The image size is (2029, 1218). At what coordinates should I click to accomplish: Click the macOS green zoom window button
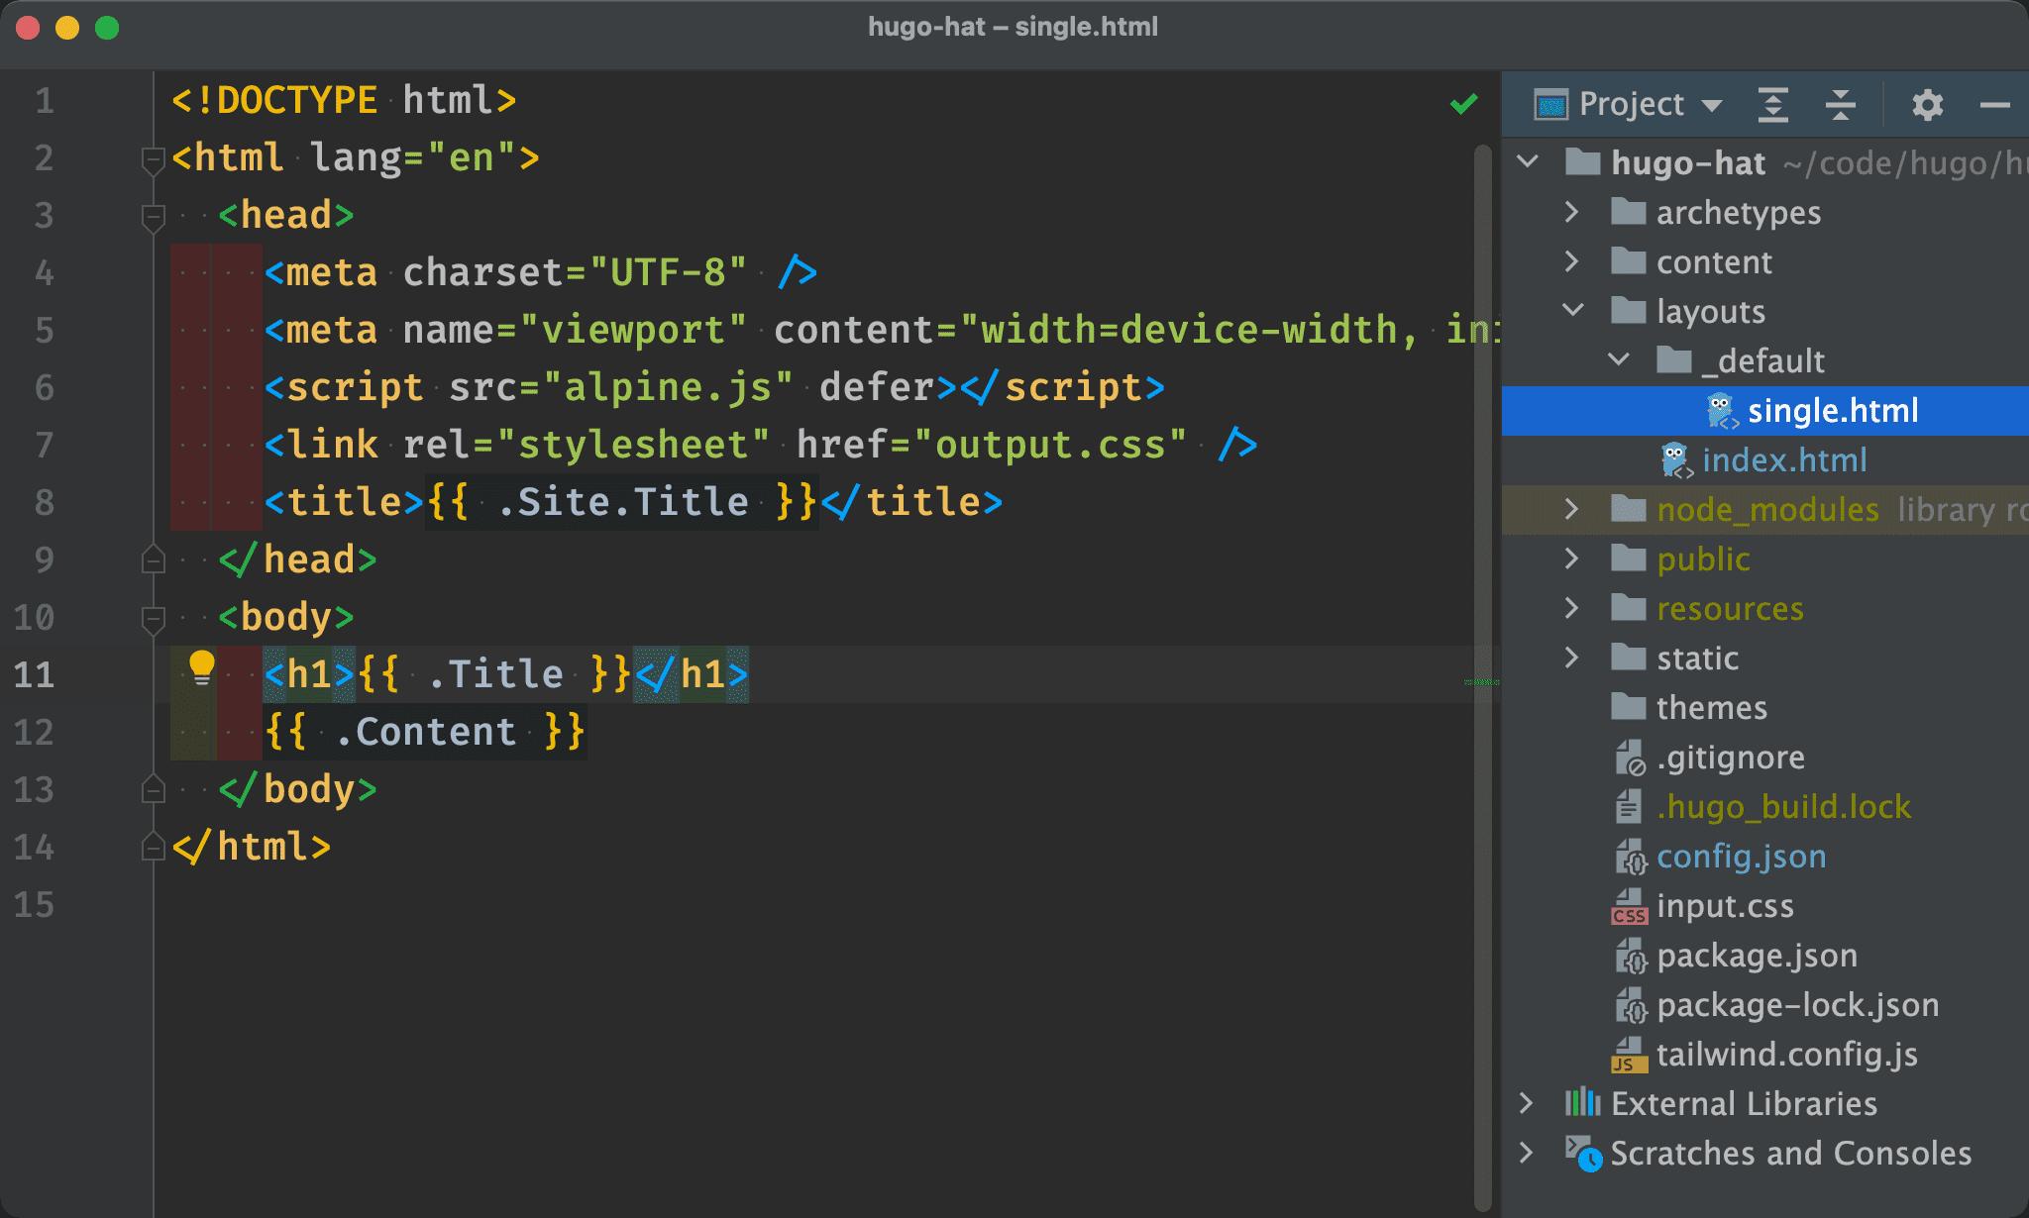[x=107, y=28]
